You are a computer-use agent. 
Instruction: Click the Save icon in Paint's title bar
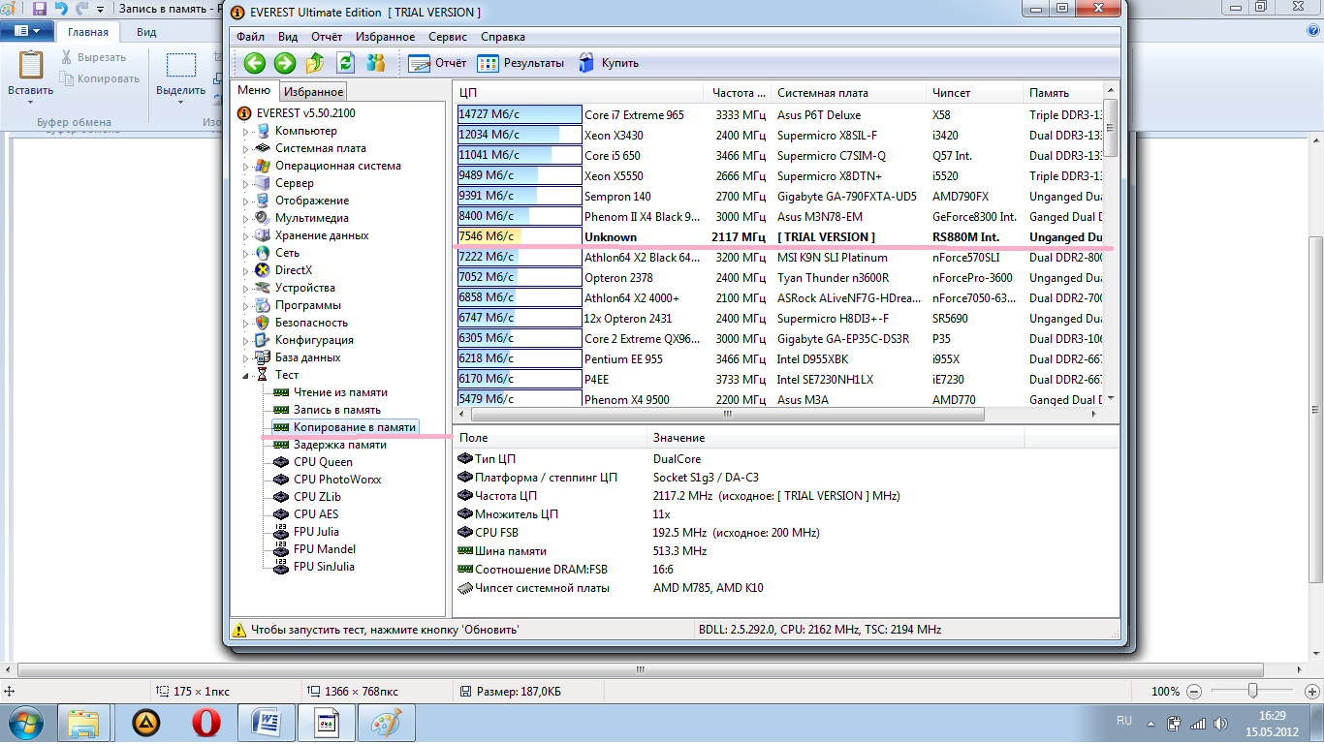[x=40, y=9]
